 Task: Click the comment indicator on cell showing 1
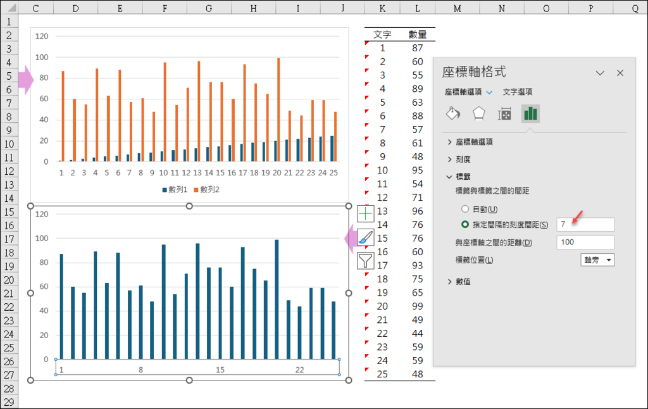366,43
